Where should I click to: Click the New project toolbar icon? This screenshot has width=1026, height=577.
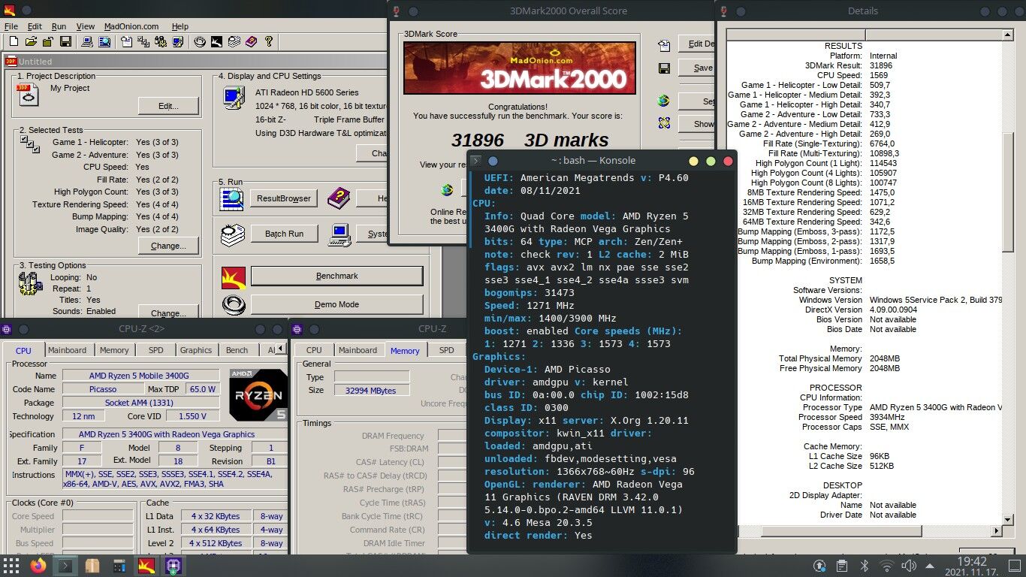pos(14,42)
